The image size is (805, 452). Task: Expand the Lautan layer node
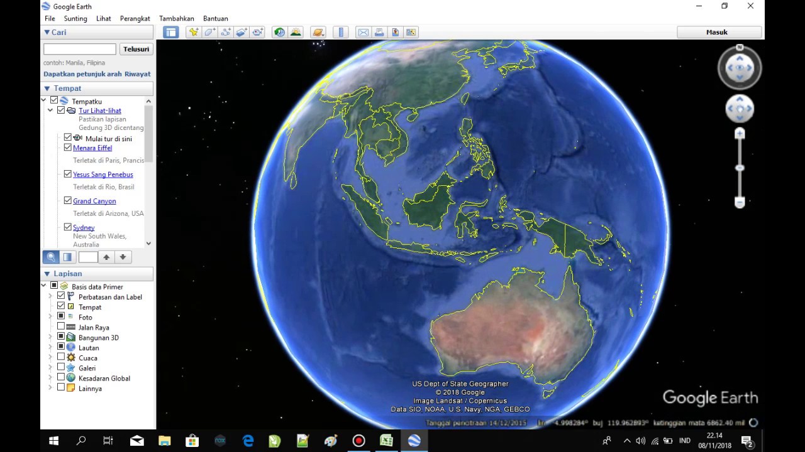pyautogui.click(x=50, y=347)
